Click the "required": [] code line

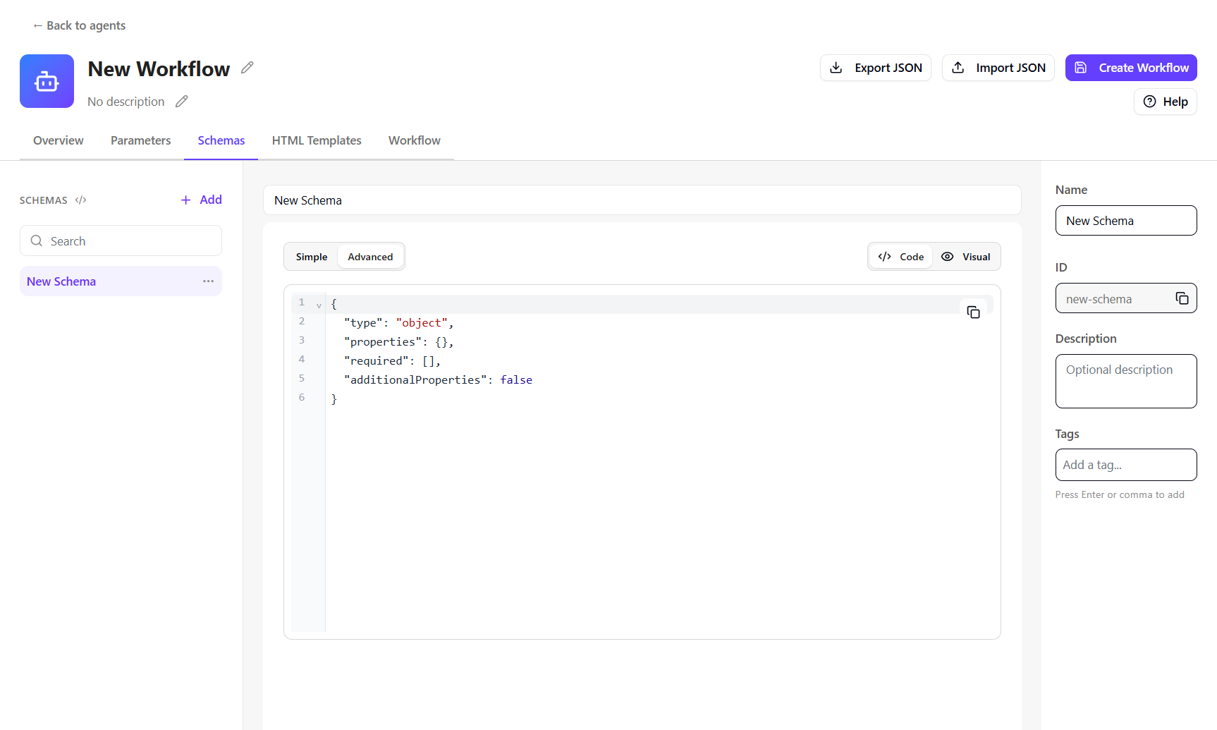coord(392,361)
